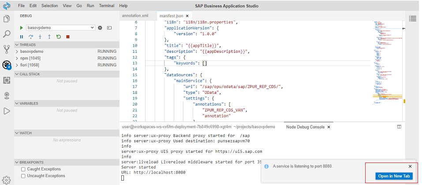Click the "mainService" key on line 16

point(189,81)
